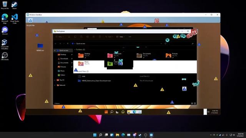Click File Explorer on Sandbox taskbar
246x138 pixels.
[x=129, y=112]
